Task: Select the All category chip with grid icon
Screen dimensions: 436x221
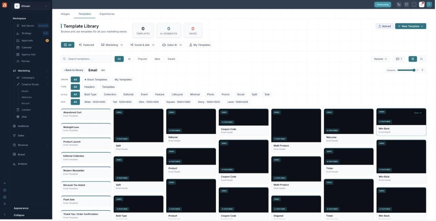Action: (x=67, y=45)
